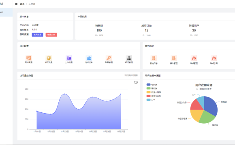Open the gold shield authorization settings icon
235x145 pixels.
click(49, 58)
